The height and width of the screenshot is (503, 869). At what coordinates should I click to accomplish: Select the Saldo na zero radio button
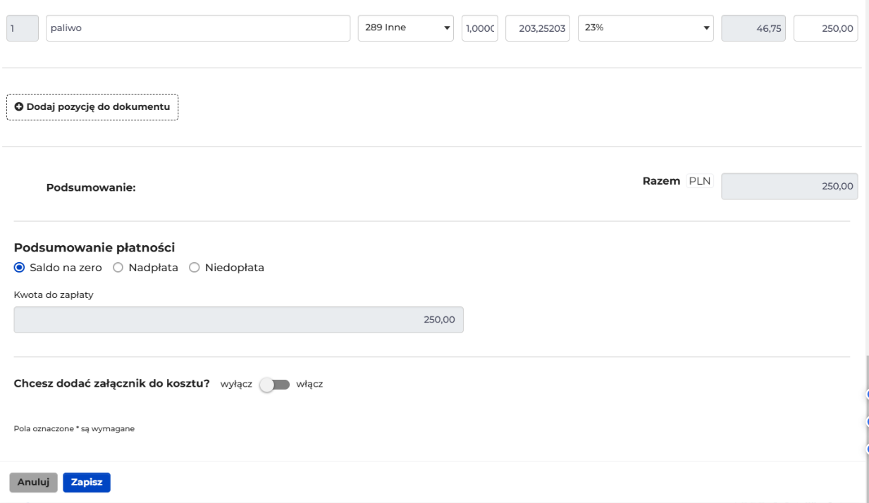(19, 268)
